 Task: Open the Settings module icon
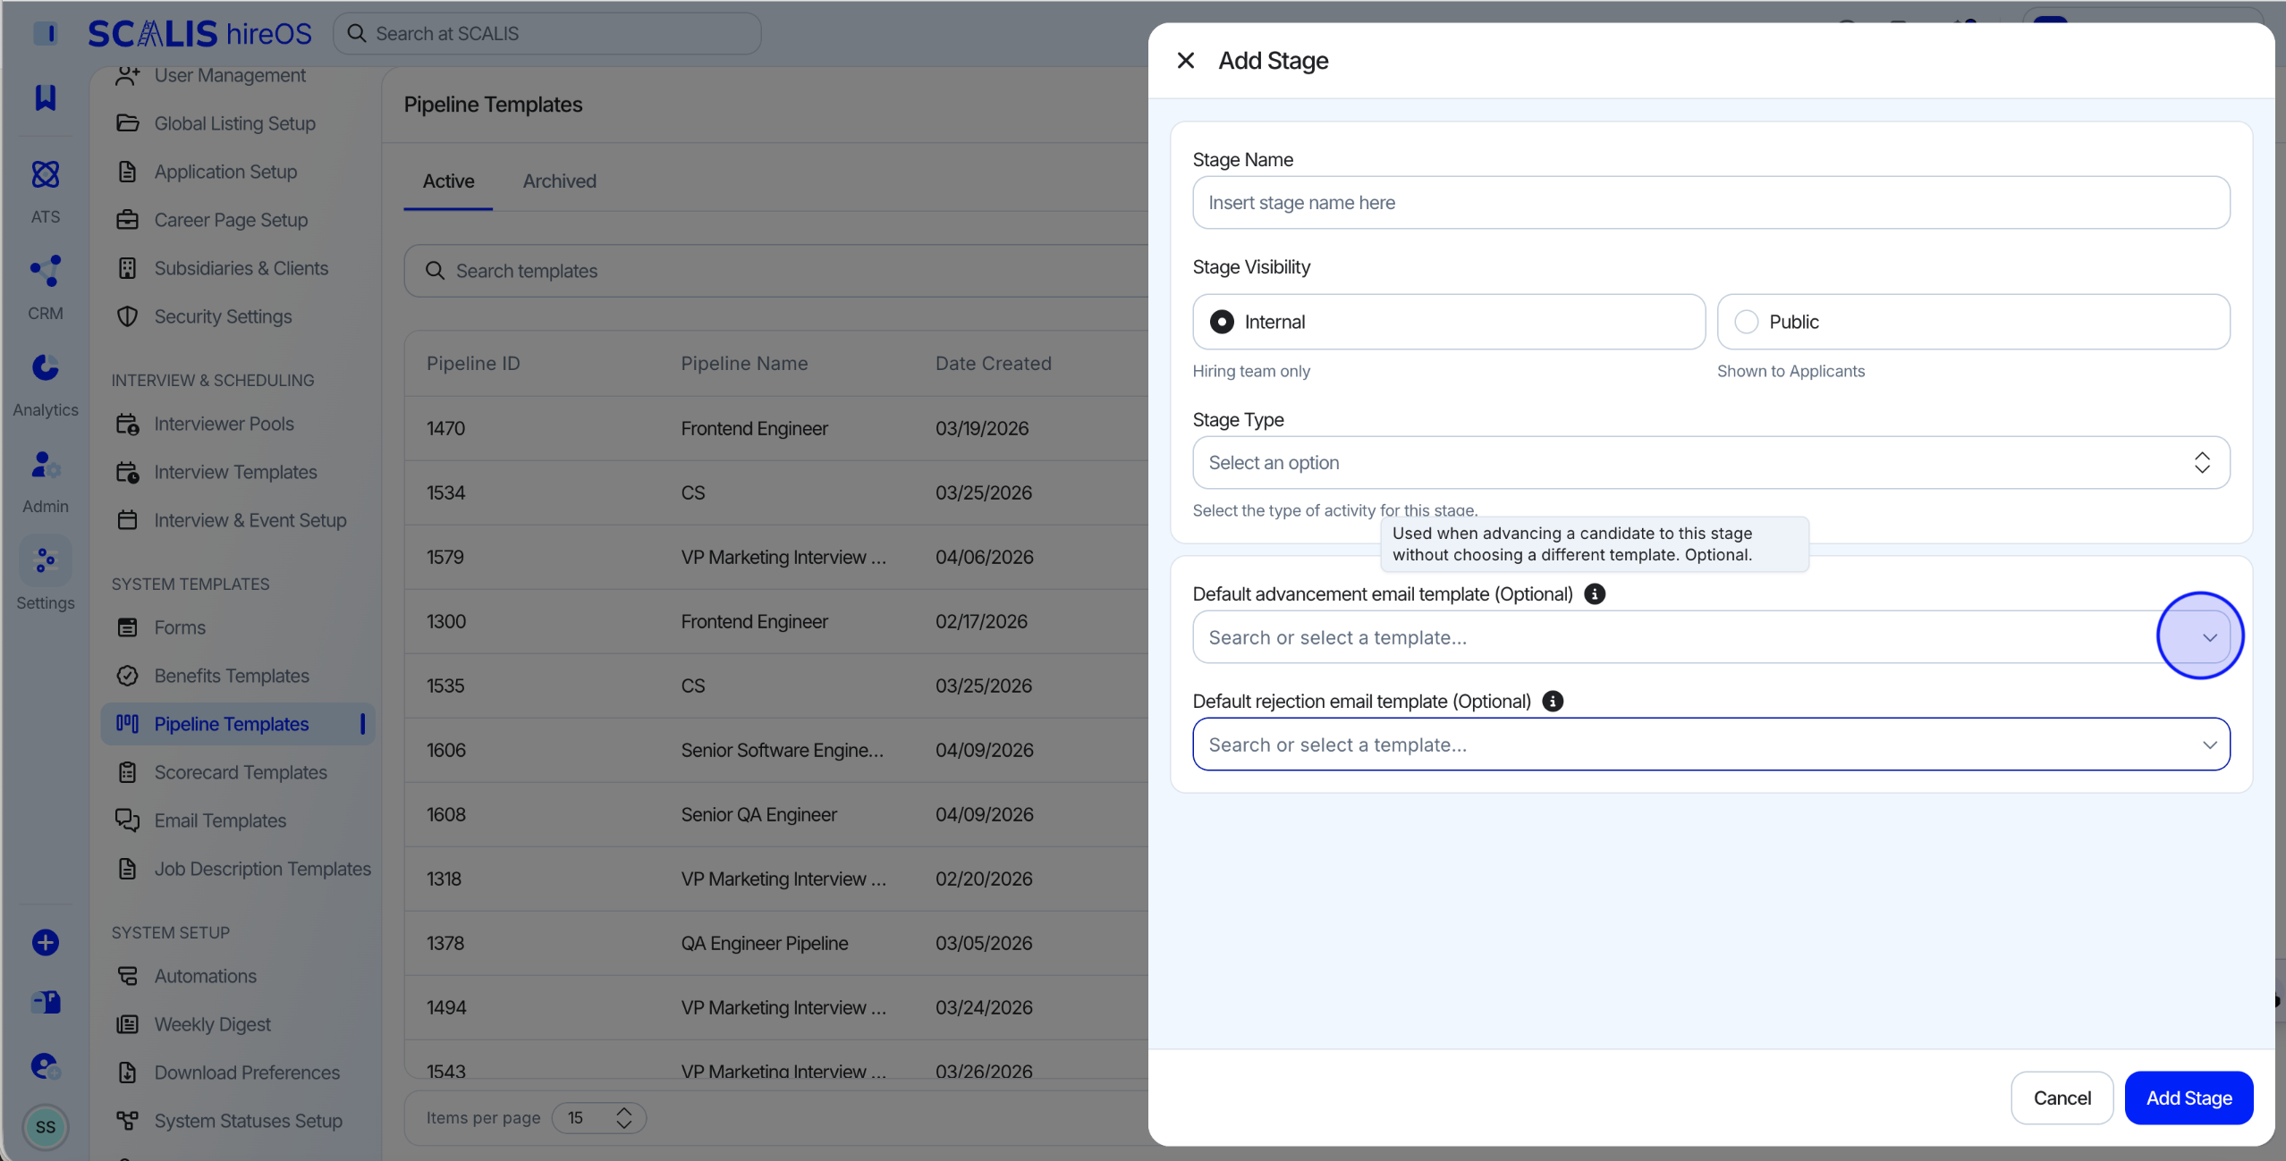point(46,560)
